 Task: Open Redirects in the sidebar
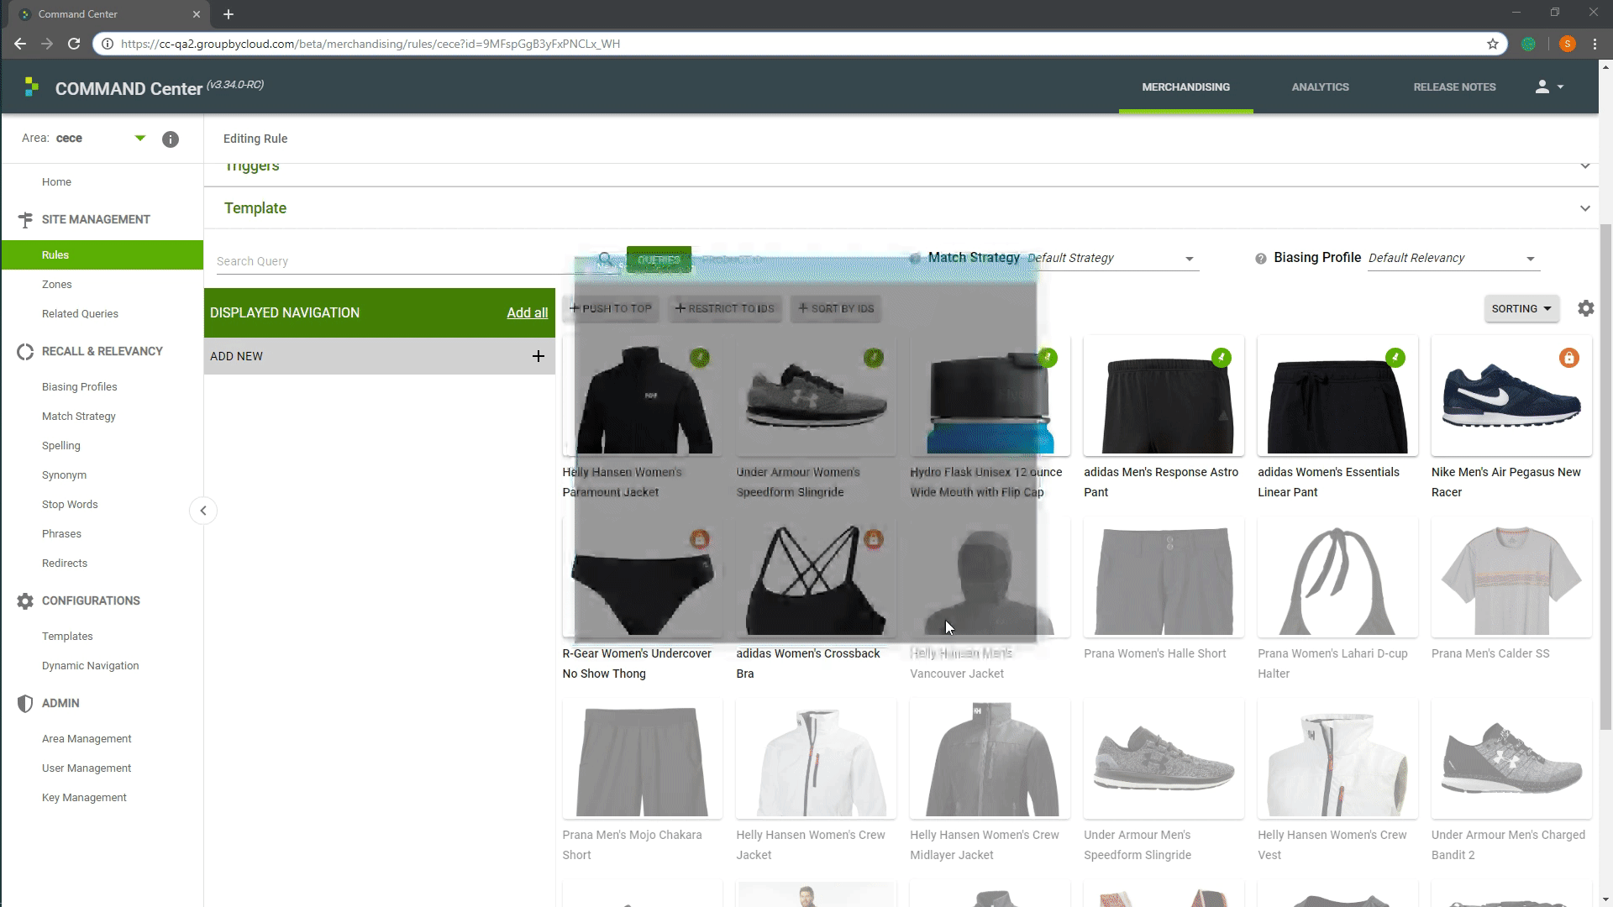click(x=65, y=563)
